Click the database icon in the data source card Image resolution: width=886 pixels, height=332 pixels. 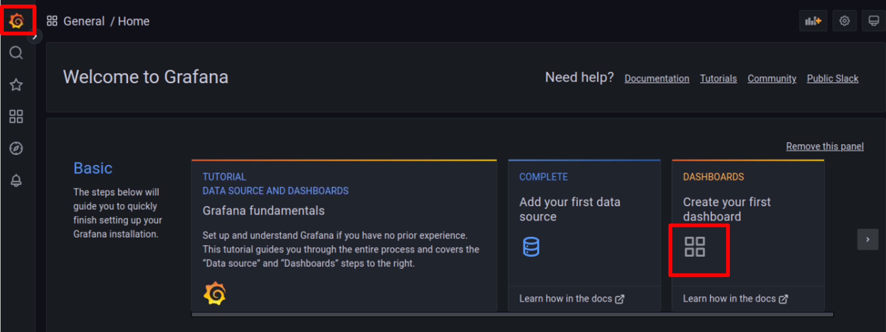coord(531,247)
